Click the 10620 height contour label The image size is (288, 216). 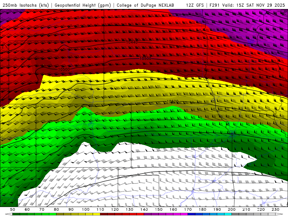pyautogui.click(x=173, y=102)
